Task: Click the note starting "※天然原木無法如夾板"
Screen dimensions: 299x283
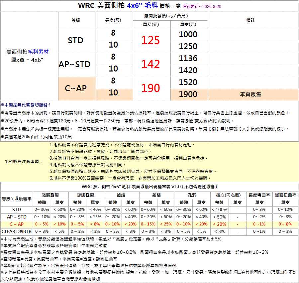Action: [145, 129]
